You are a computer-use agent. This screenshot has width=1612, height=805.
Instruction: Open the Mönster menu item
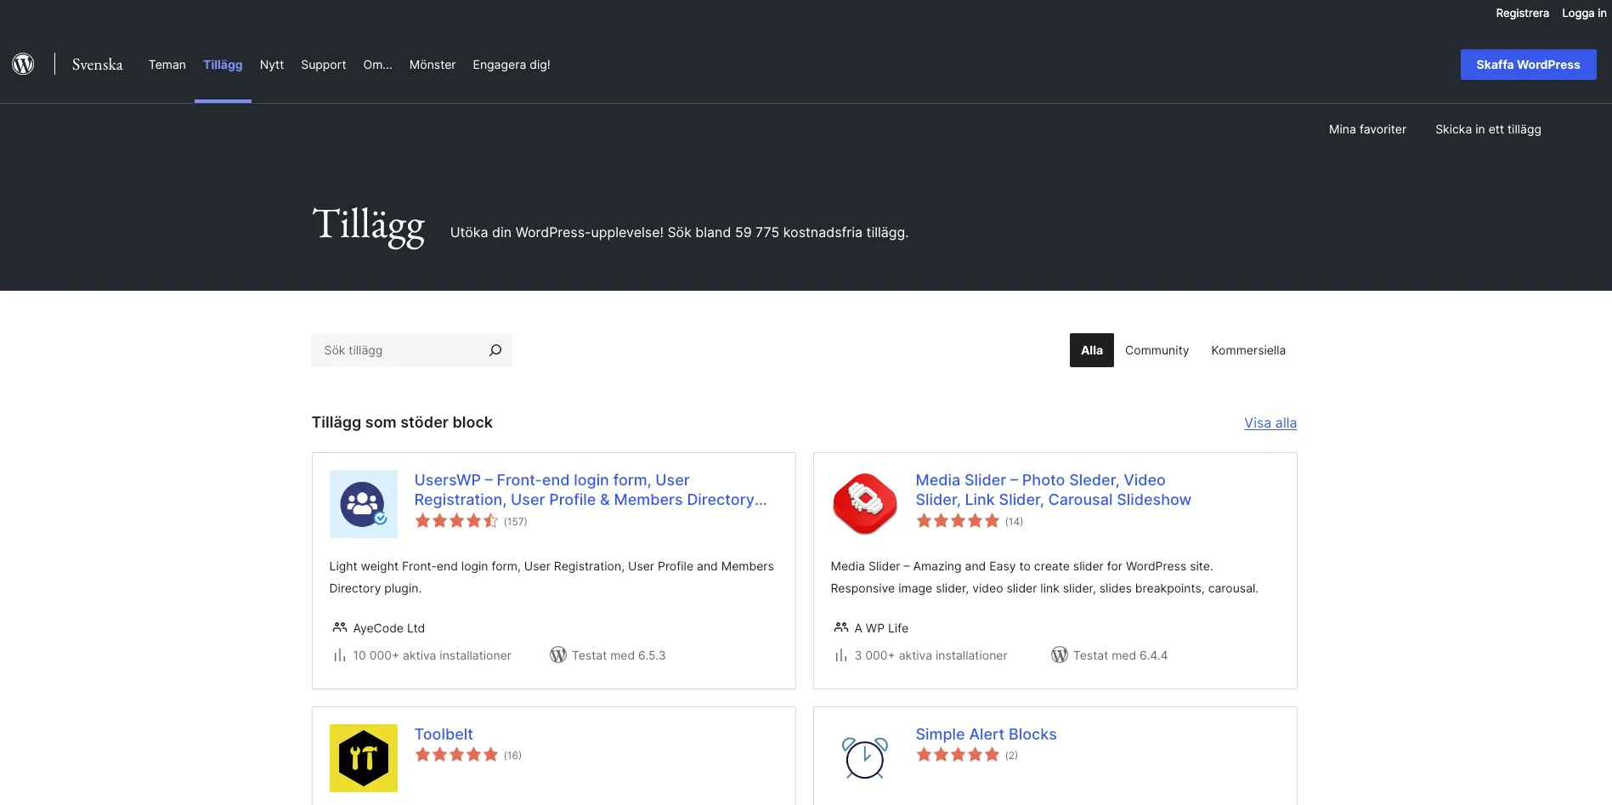coord(433,65)
